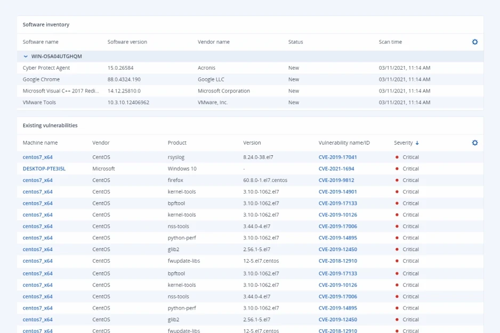Click the Severity sort arrow icon
500x333 pixels.
(417, 143)
